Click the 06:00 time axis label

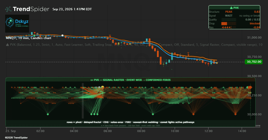[108, 131]
